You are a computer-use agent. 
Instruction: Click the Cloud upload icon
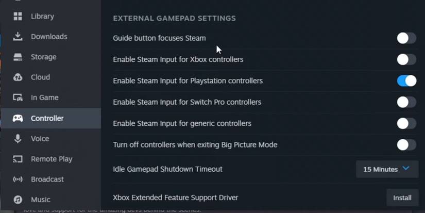click(18, 77)
